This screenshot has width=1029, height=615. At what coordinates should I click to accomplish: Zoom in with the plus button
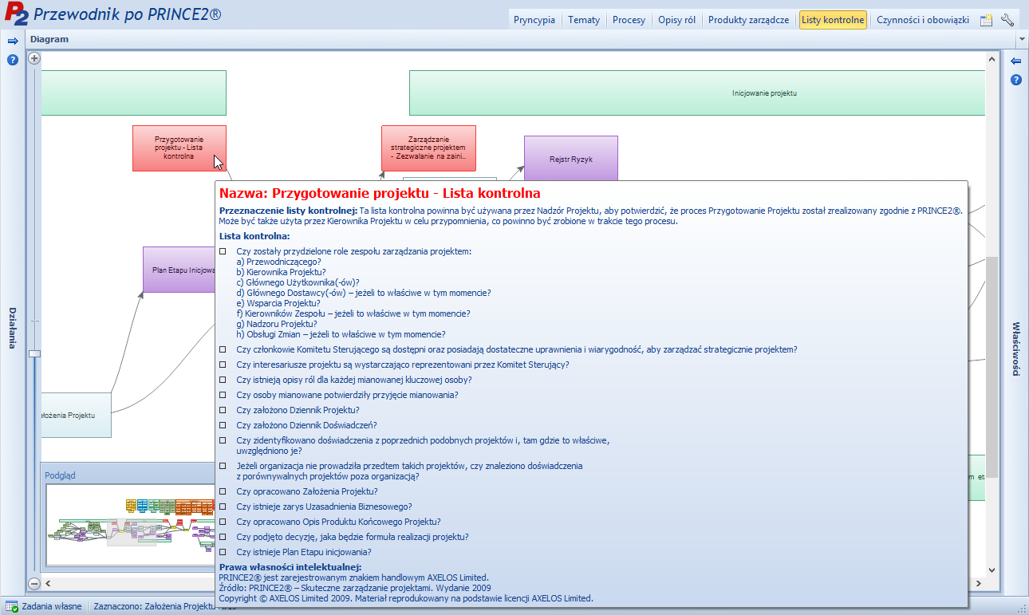(34, 58)
